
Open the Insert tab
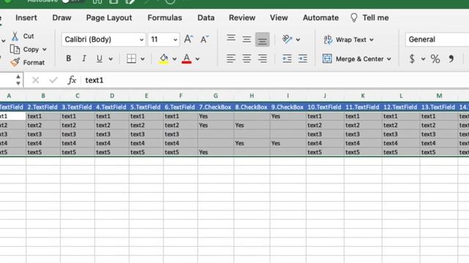pyautogui.click(x=26, y=18)
